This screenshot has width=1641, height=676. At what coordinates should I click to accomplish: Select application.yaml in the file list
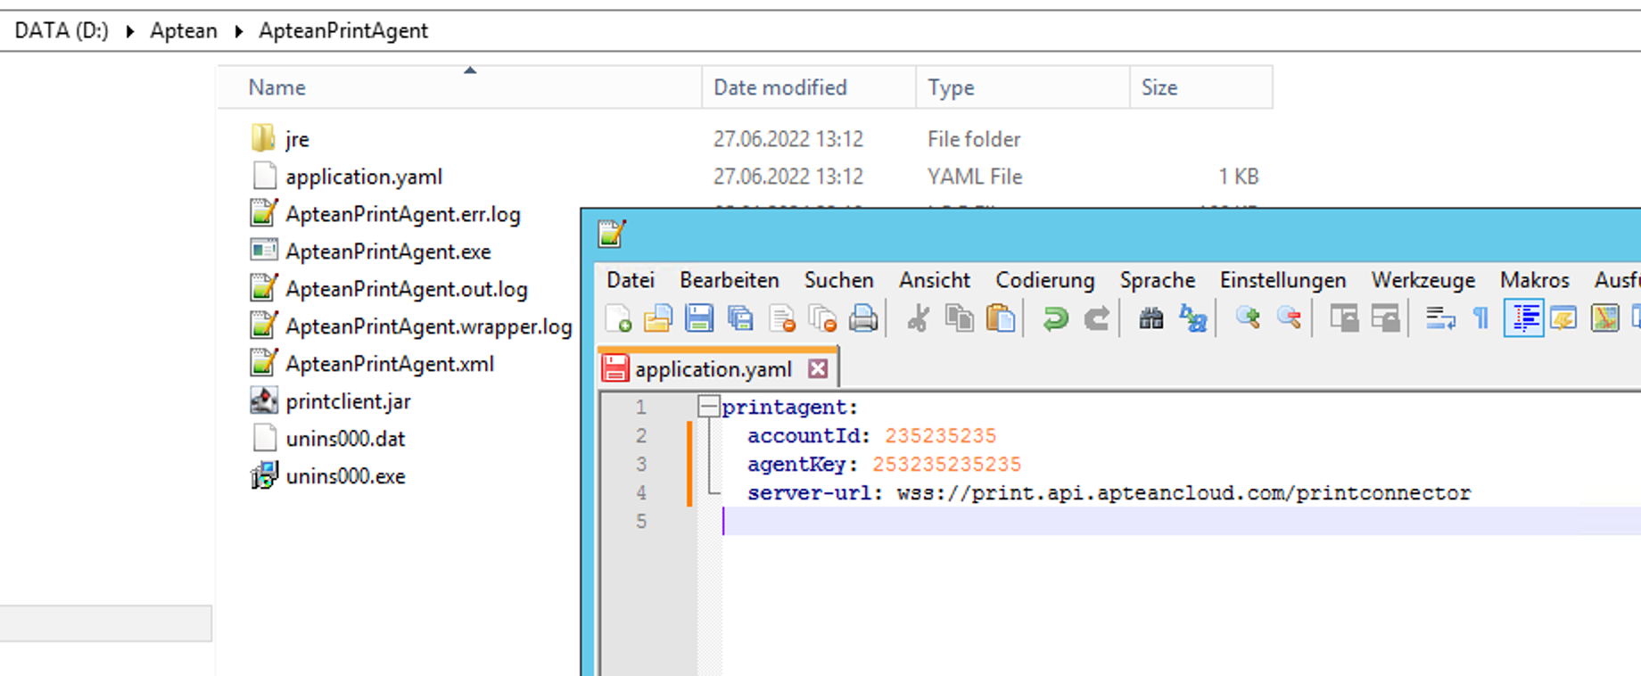364,177
